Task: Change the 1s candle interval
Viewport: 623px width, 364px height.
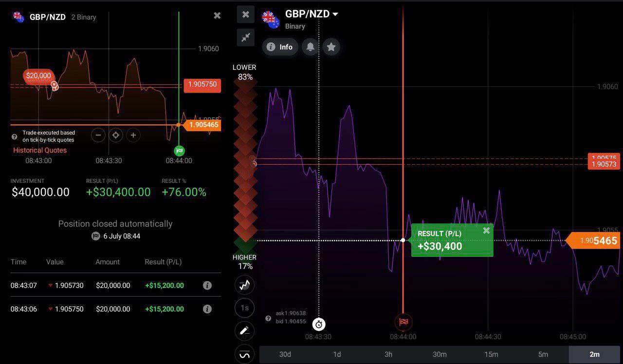Action: 244,308
